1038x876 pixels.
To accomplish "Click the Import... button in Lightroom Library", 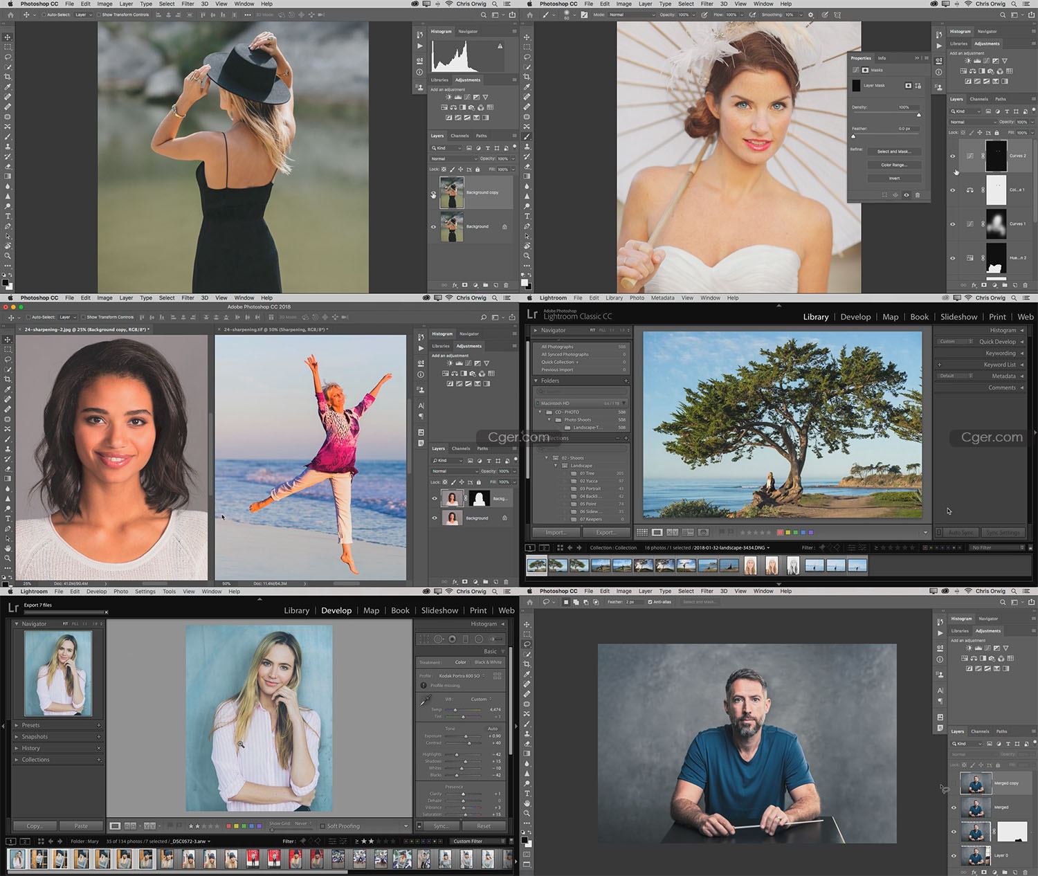I will [x=556, y=532].
